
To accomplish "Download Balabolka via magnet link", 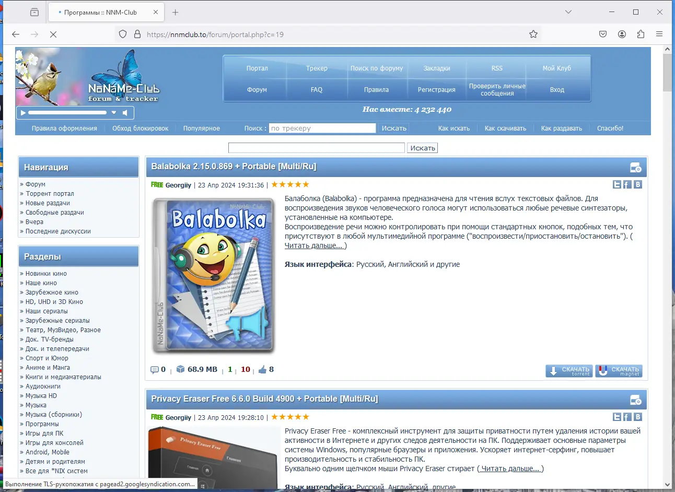I will click(x=619, y=371).
